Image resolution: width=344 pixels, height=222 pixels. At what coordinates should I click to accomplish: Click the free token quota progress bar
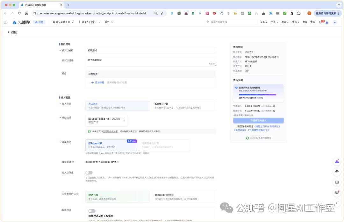pyautogui.click(x=257, y=95)
